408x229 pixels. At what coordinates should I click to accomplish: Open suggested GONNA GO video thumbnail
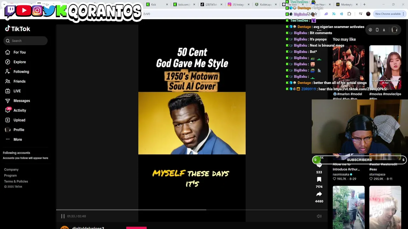pyautogui.click(x=385, y=207)
